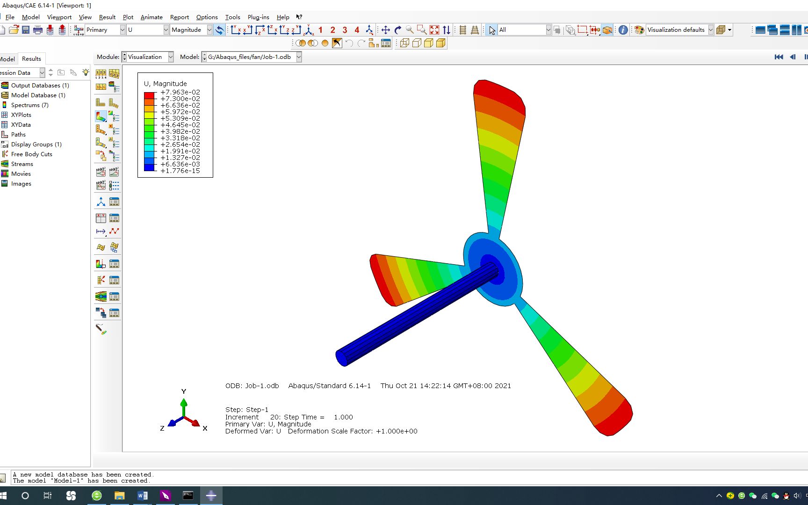Launch the Animate Time History tool
Screen dimensions: 808x505
coord(114,172)
